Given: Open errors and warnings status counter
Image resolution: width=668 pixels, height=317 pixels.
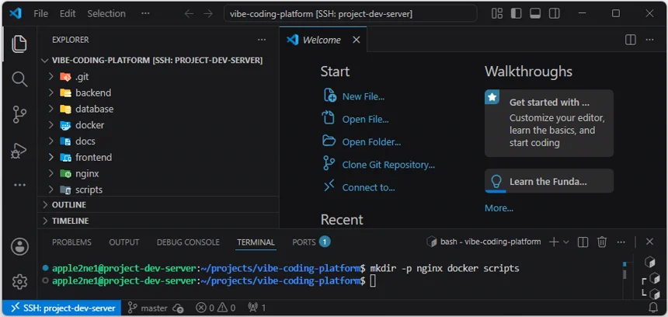Looking at the screenshot, I should pos(216,308).
